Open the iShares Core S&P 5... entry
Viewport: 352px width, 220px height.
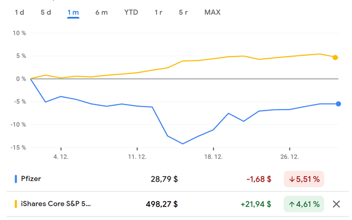point(56,204)
